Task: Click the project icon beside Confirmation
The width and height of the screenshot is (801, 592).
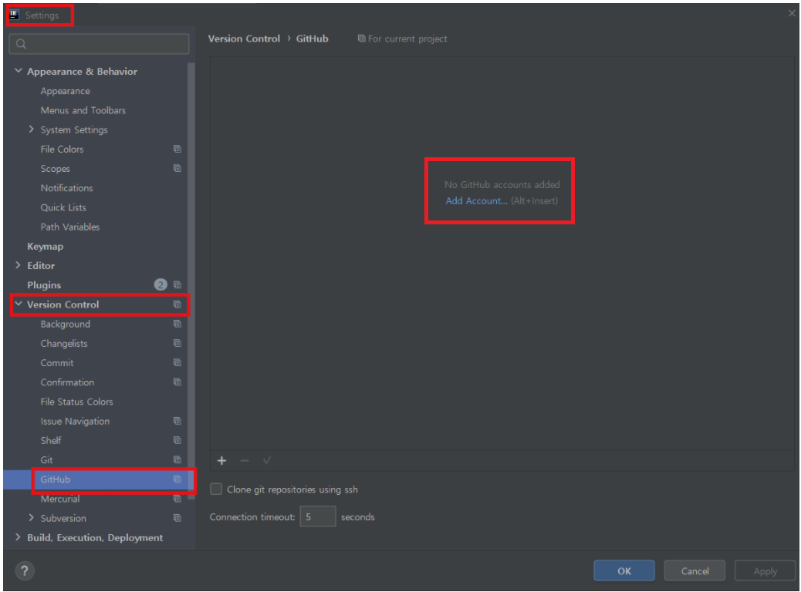Action: pos(177,382)
